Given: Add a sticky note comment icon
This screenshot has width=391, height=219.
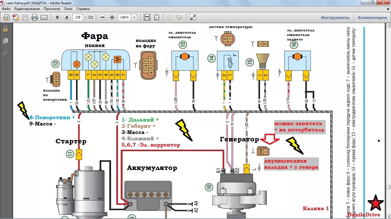Looking at the screenshot, I should (x=170, y=17).
